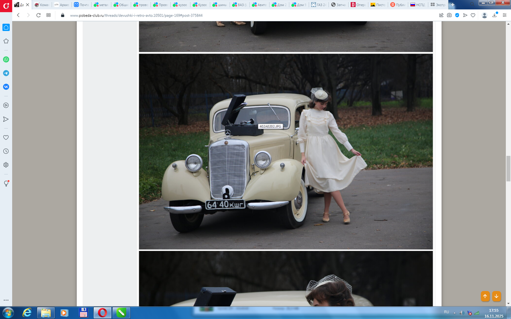Image resolution: width=511 pixels, height=319 pixels.
Task: Open browsing history clock icon
Action: coord(6,151)
